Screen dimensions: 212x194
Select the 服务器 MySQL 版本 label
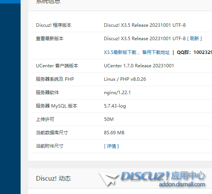point(57,106)
